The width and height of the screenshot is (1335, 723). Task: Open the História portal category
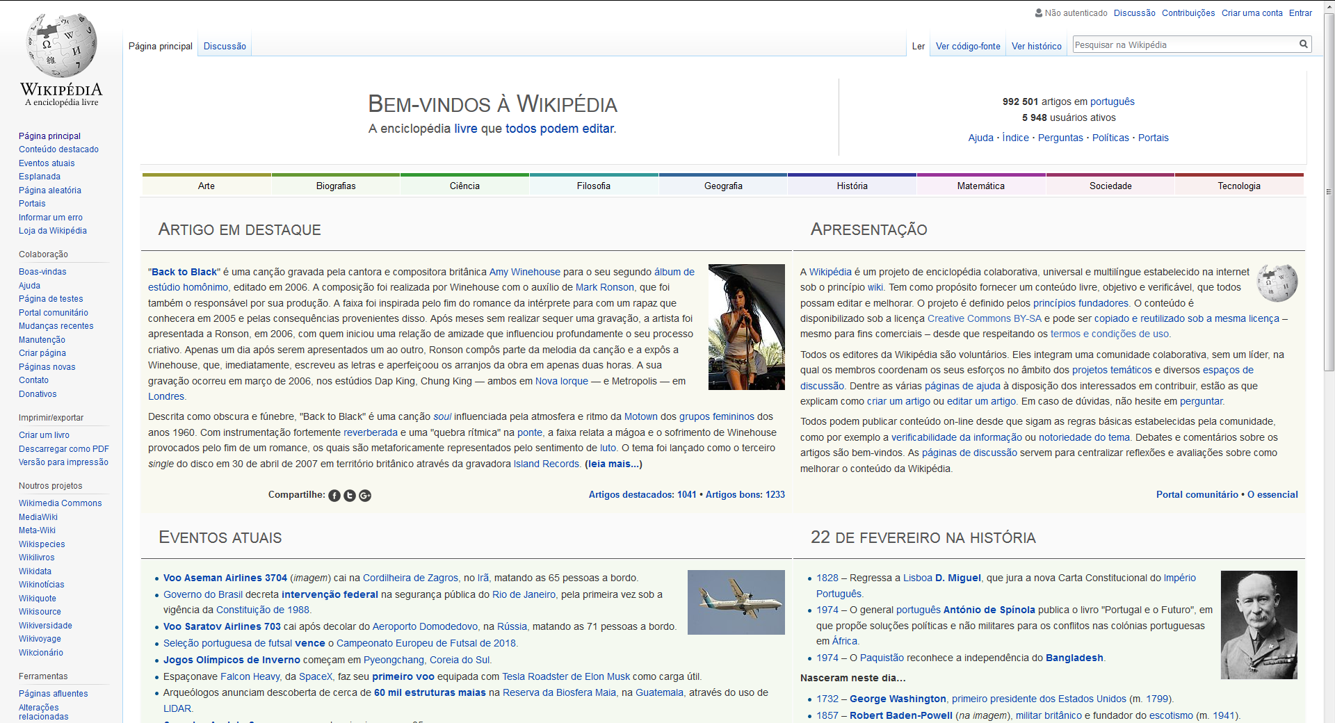pos(852,186)
